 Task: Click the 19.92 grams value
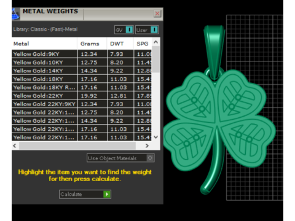pyautogui.click(x=89, y=96)
